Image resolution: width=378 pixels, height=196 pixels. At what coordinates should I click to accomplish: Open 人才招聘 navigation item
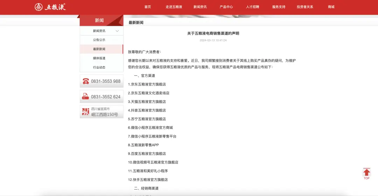252,7
